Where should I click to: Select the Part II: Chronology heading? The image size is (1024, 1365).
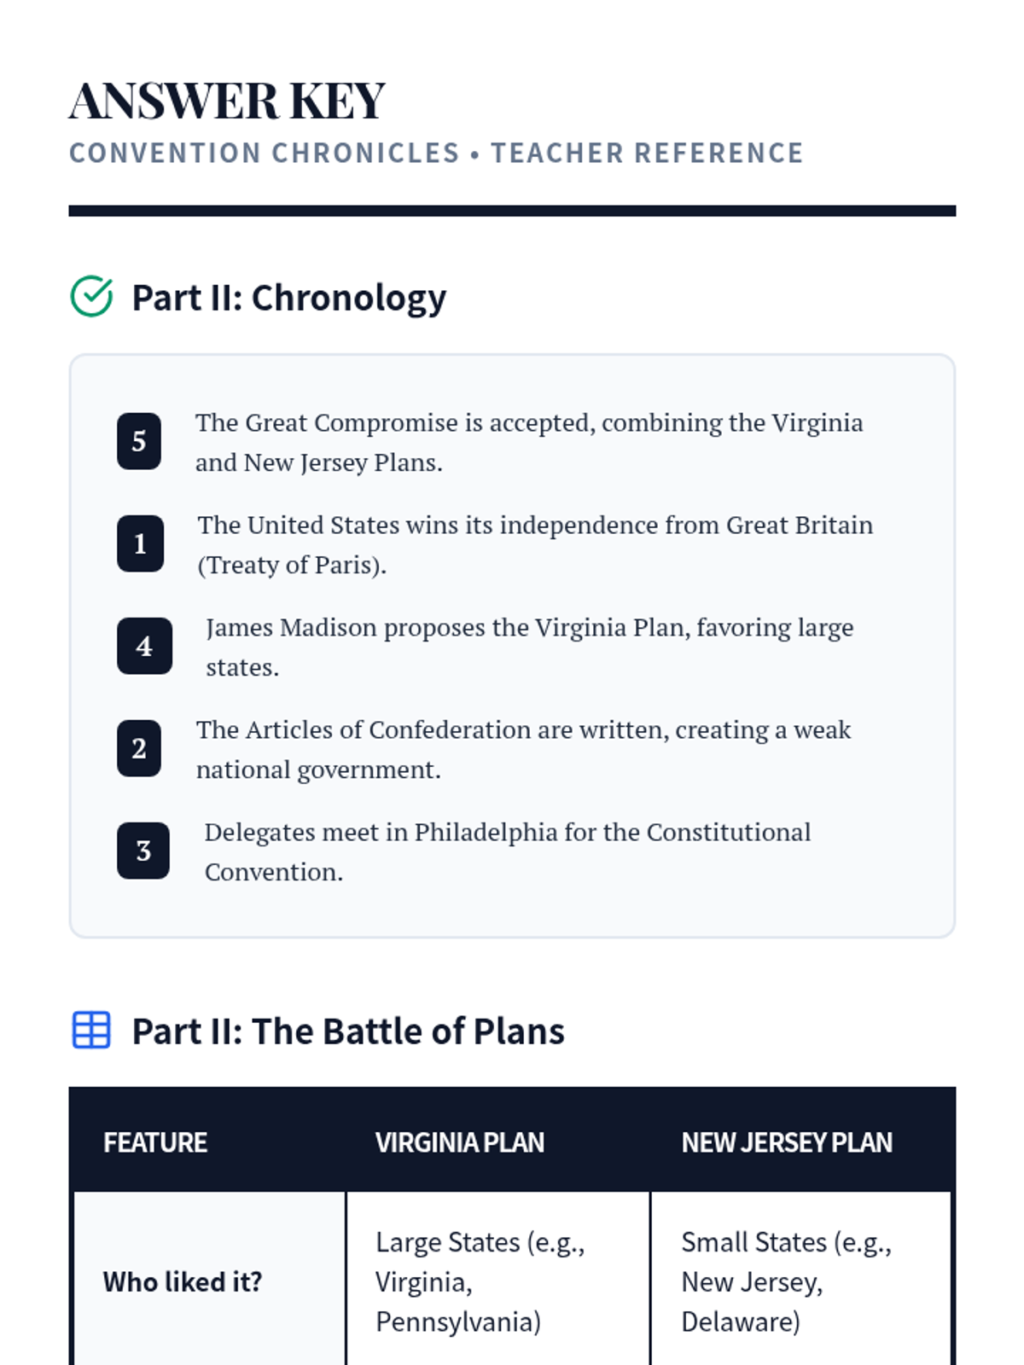(x=288, y=298)
